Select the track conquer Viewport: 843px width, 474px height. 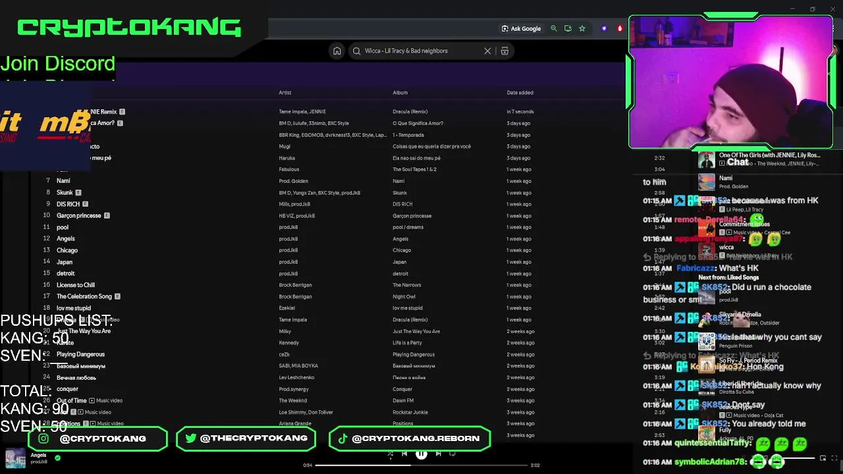67,389
